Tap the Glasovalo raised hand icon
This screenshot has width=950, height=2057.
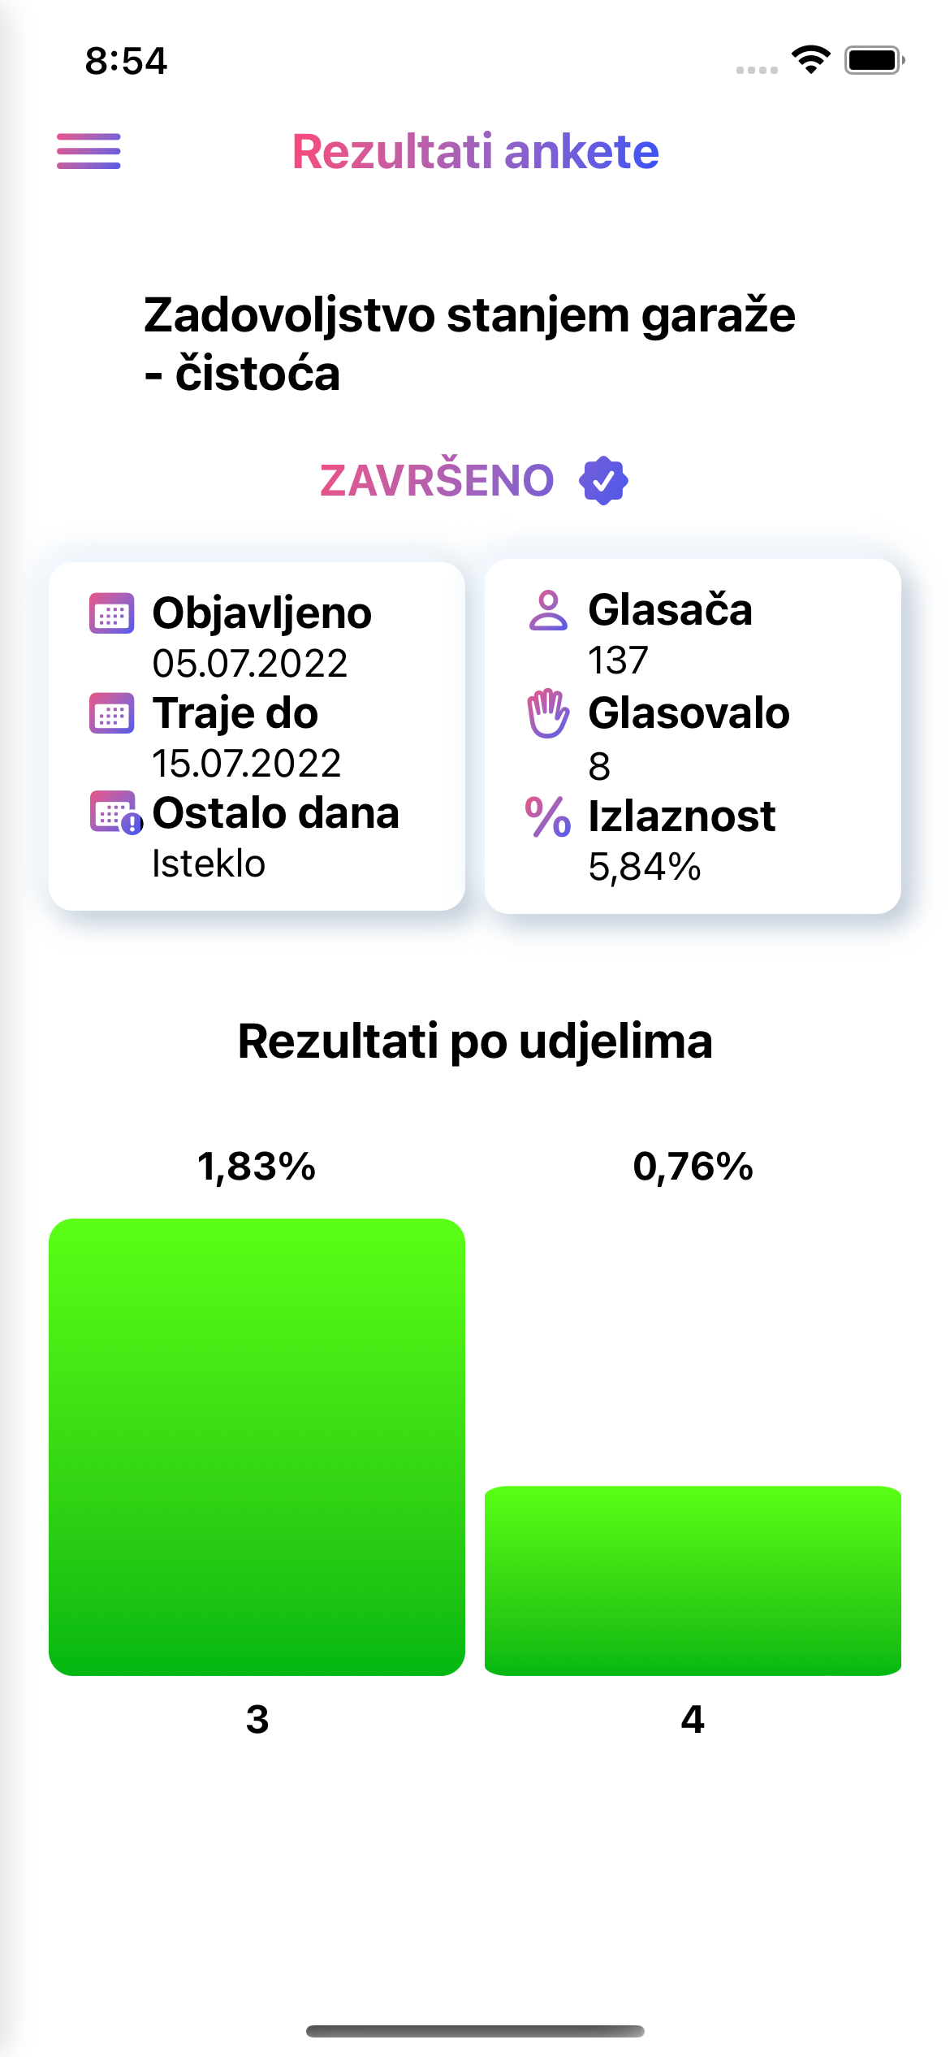click(x=548, y=713)
